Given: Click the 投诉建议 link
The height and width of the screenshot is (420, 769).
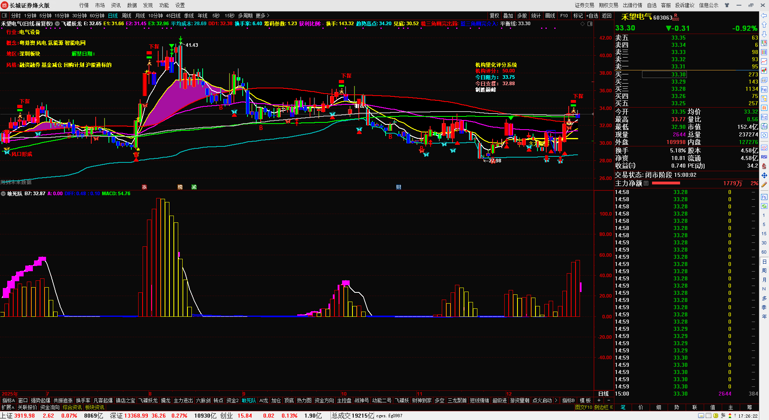Looking at the screenshot, I should [x=685, y=5].
